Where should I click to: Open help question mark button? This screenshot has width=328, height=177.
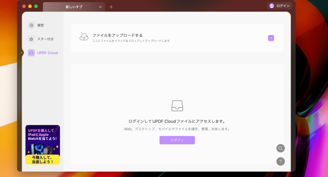click(x=280, y=161)
